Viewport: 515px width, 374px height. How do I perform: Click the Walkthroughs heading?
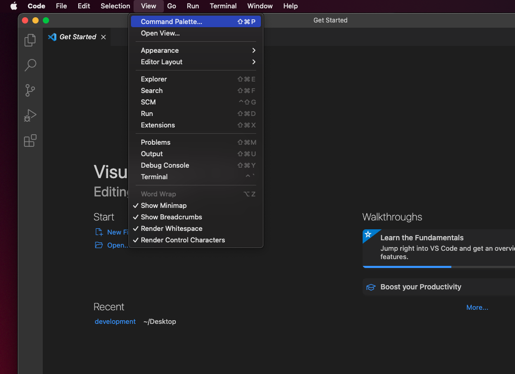pos(392,217)
